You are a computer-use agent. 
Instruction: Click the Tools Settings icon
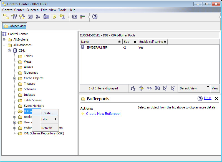coord(75,17)
